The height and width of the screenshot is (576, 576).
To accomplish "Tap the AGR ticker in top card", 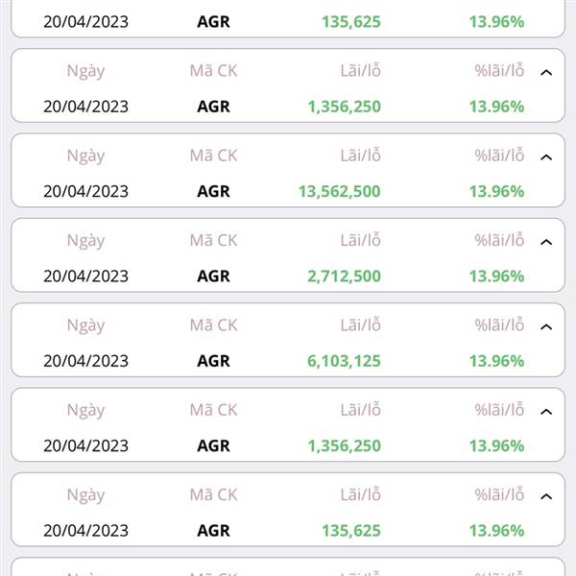I will click(x=213, y=22).
